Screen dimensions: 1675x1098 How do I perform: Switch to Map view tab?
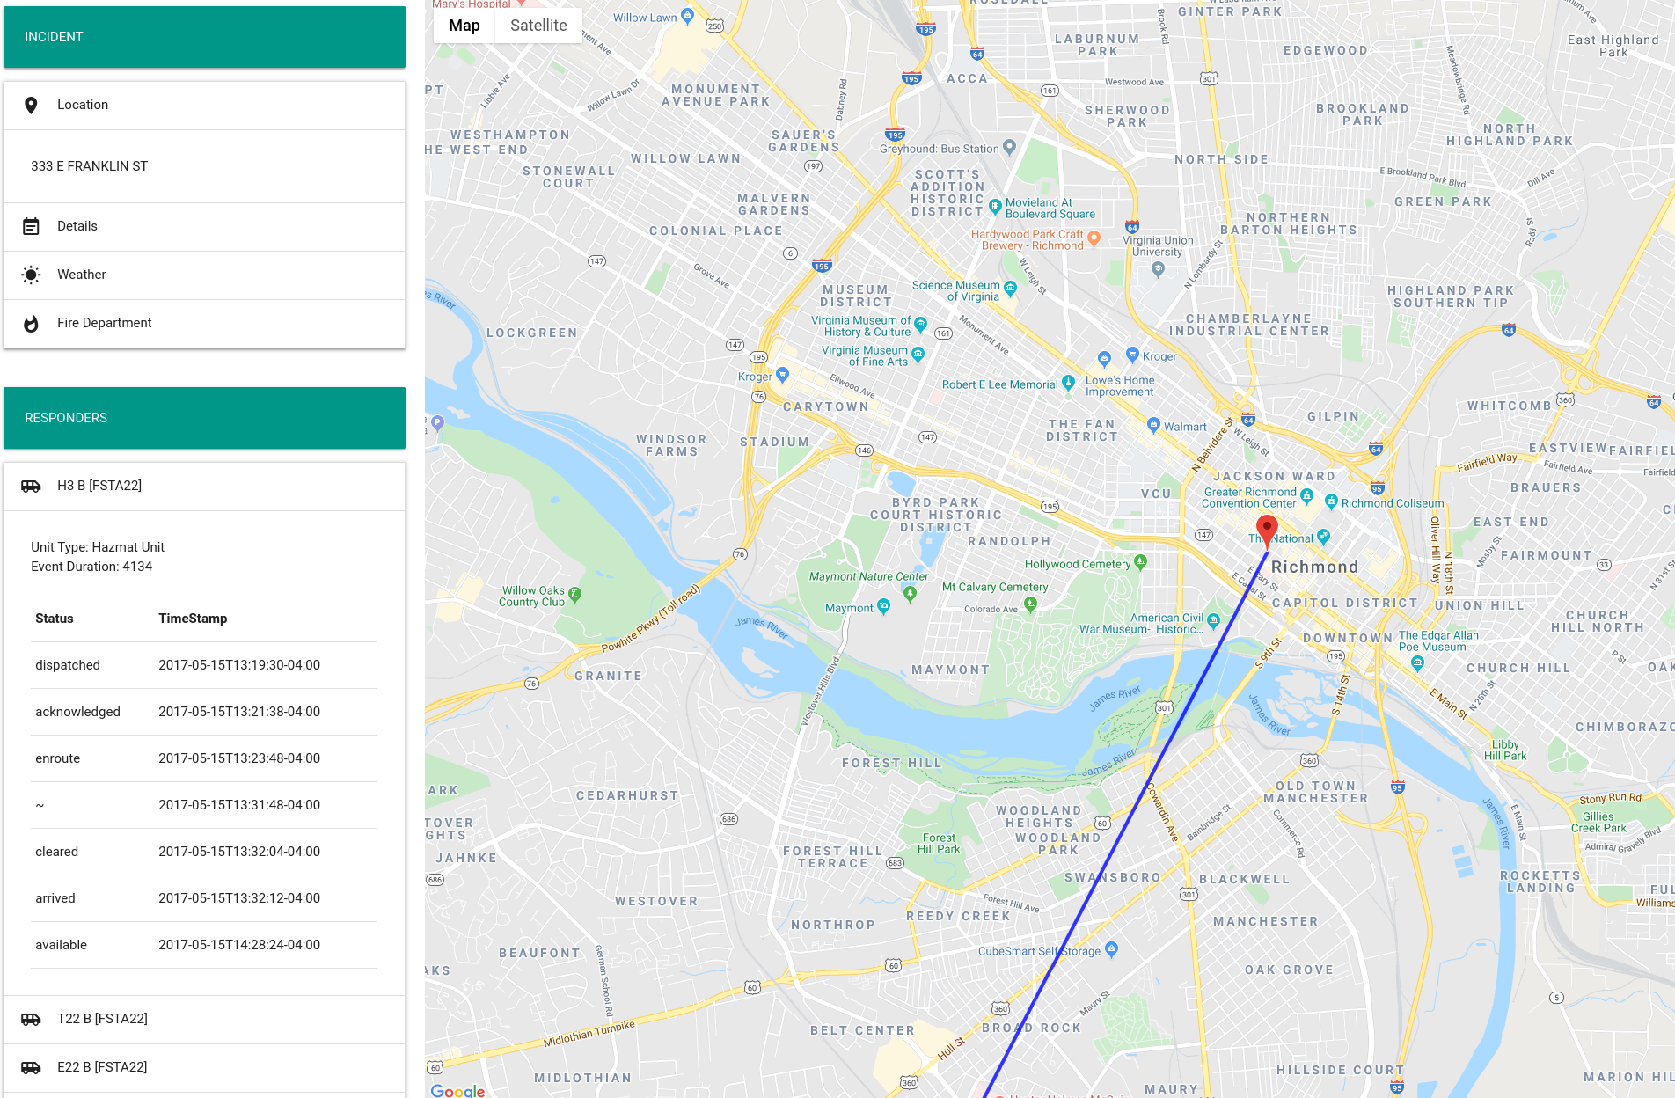[x=464, y=26]
